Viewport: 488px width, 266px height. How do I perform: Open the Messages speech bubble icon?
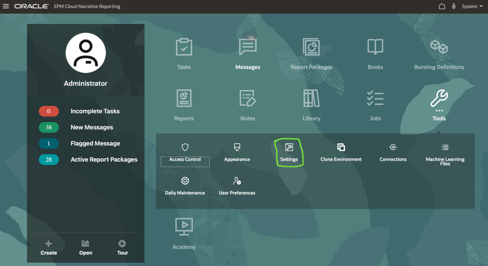pyautogui.click(x=248, y=48)
